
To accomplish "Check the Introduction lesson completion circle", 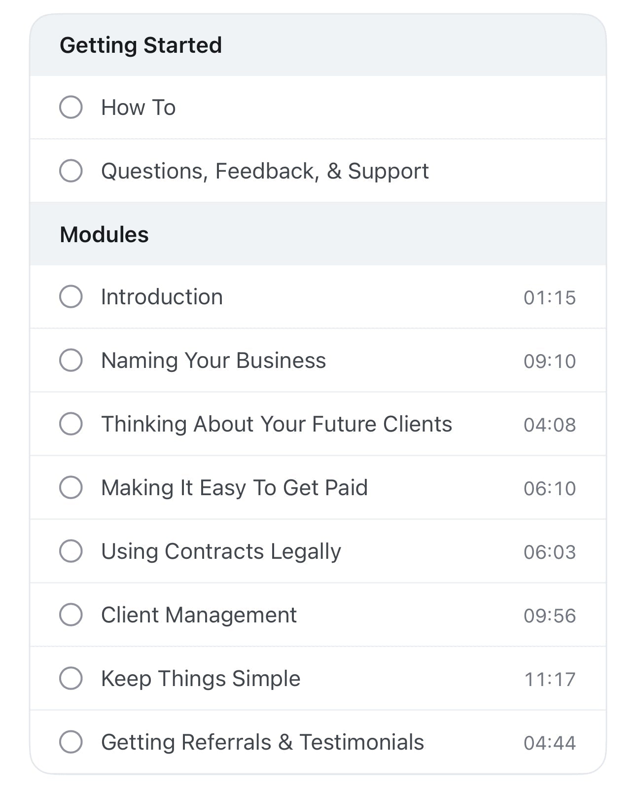I will (x=71, y=297).
